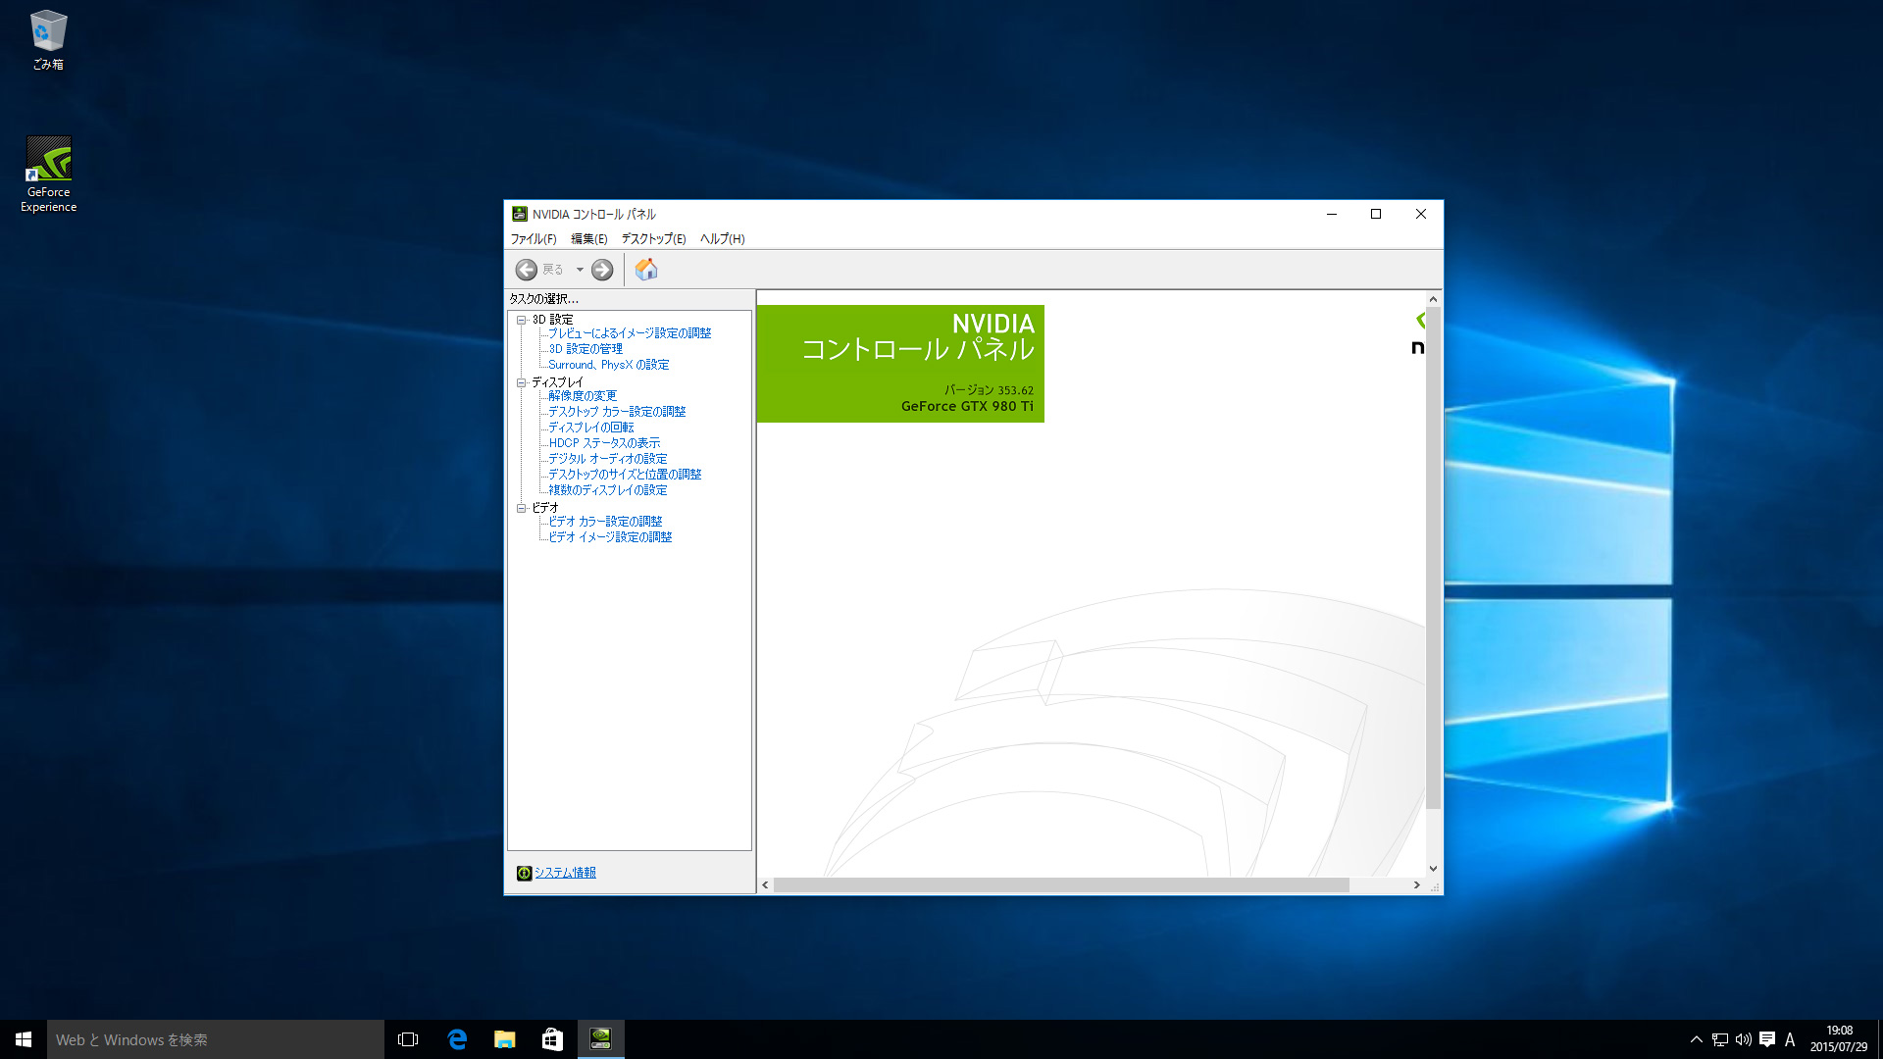Screen dimensions: 1883x1059
Task: Open the Windows Start menu
Action: pos(24,1039)
